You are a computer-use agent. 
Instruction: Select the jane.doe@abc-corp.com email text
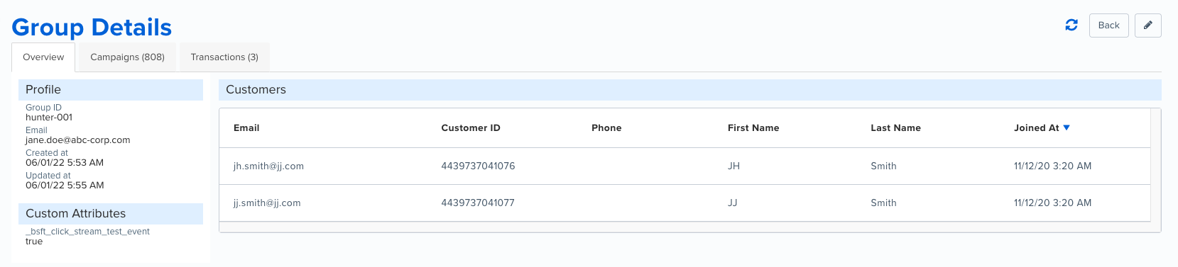(78, 140)
